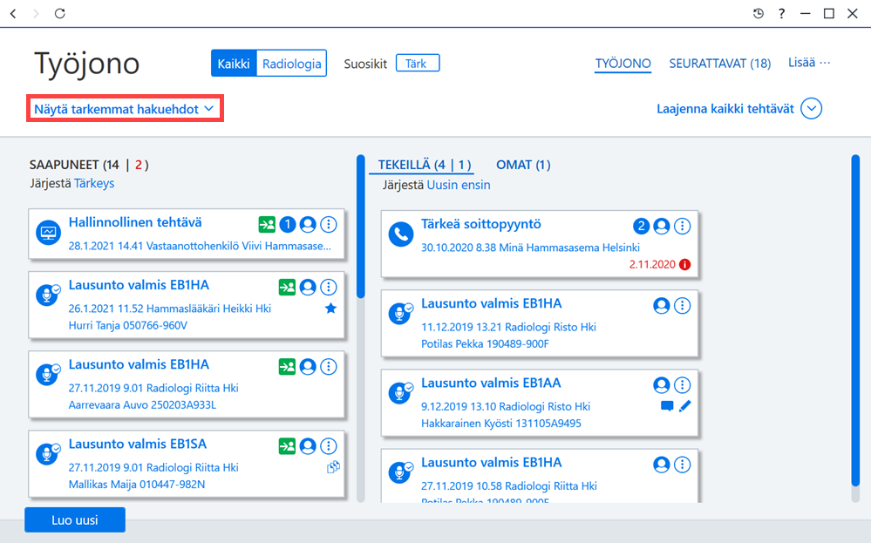This screenshot has width=871, height=543.
Task: Change the Saapuneet sort order Tärkeys link
Action: [x=94, y=183]
